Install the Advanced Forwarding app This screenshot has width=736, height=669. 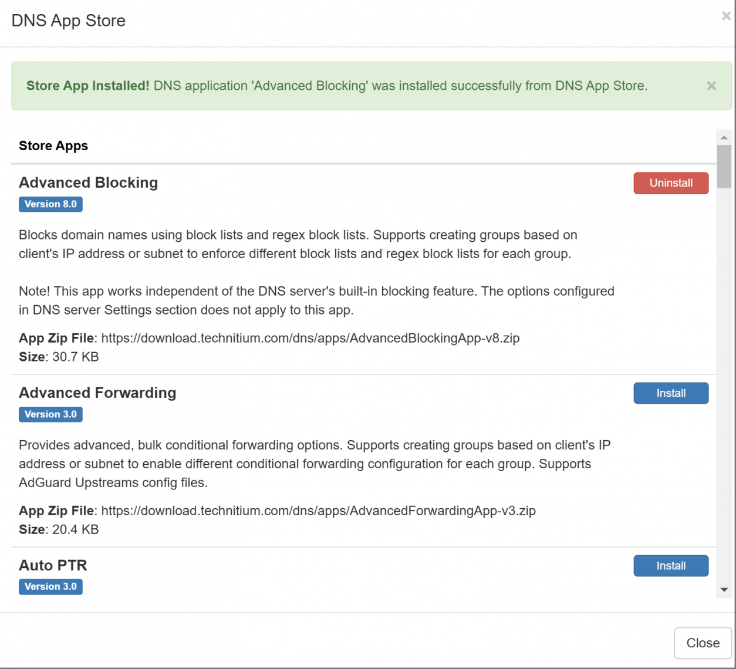point(670,393)
